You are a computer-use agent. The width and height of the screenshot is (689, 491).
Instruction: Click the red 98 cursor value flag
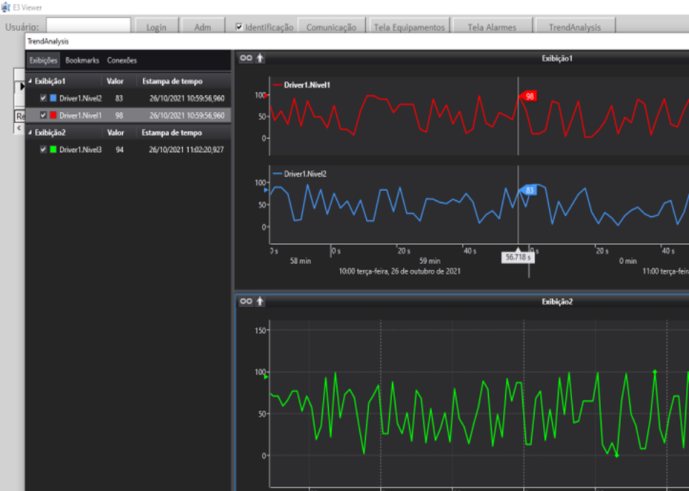[528, 96]
